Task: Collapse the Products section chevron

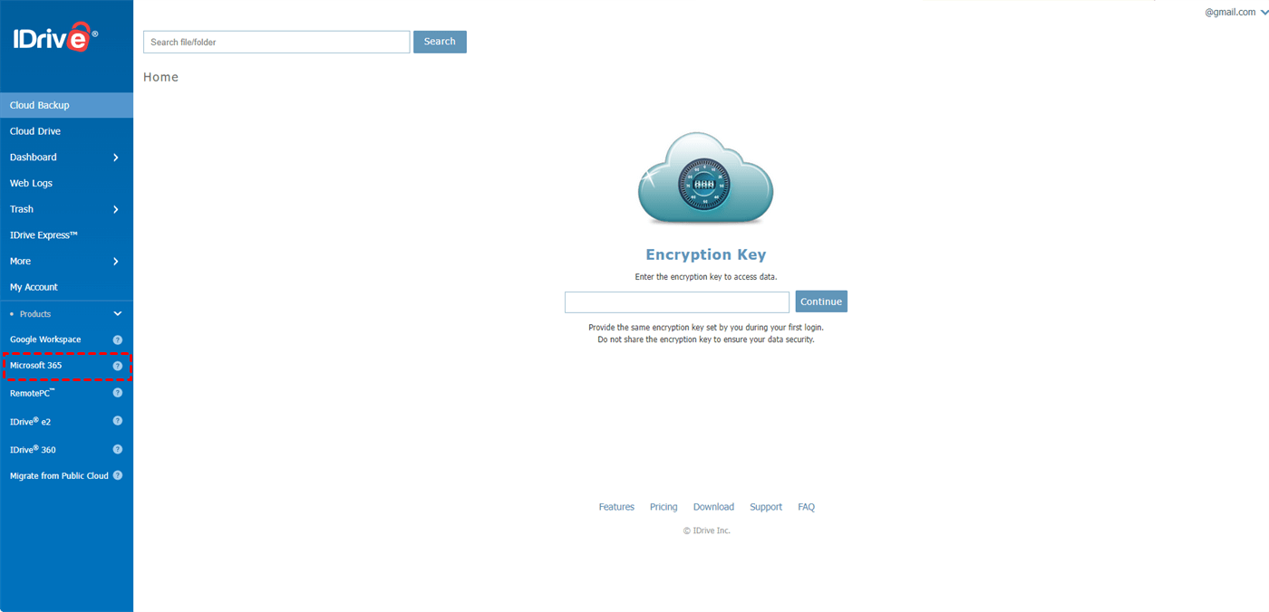Action: pyautogui.click(x=117, y=314)
